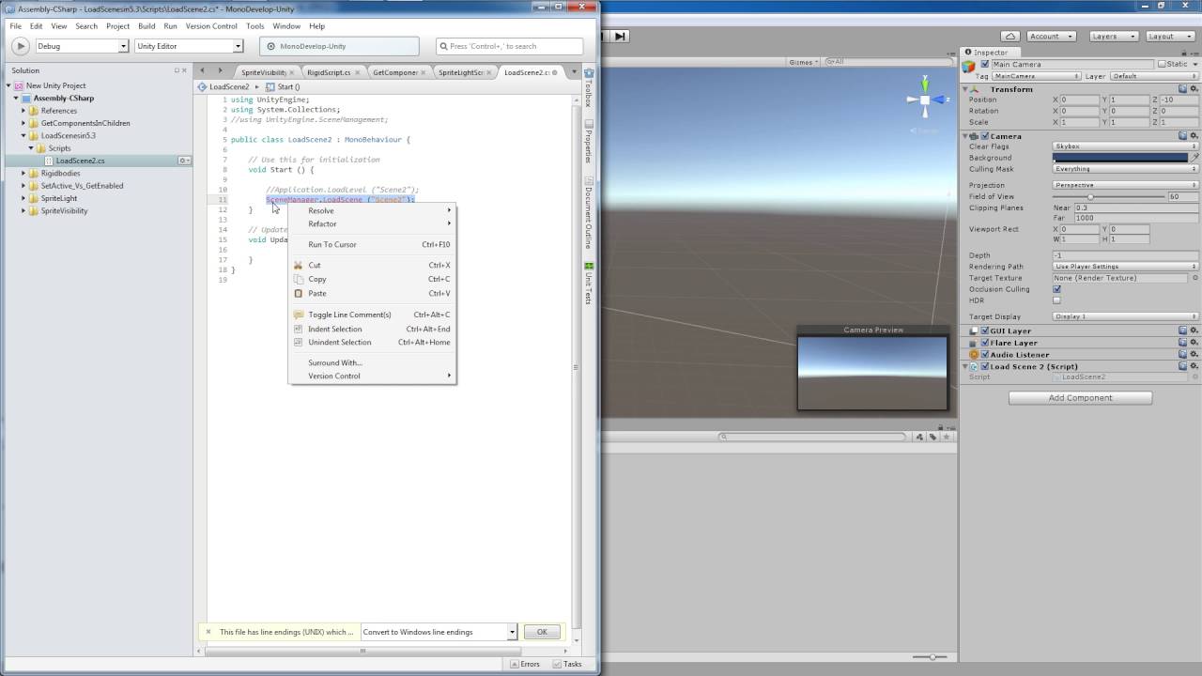Filter project by label icon
1202x676 pixels.
tap(932, 437)
